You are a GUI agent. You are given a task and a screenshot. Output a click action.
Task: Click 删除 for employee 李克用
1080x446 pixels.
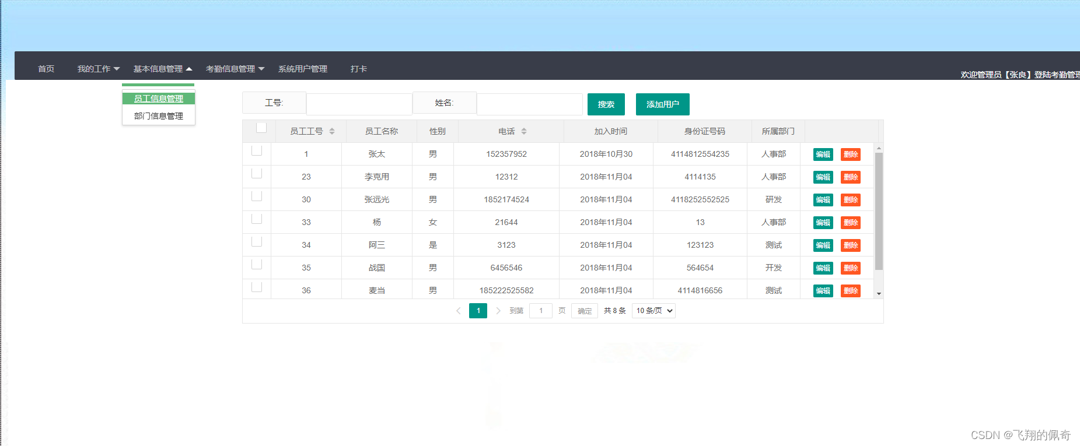(x=850, y=177)
